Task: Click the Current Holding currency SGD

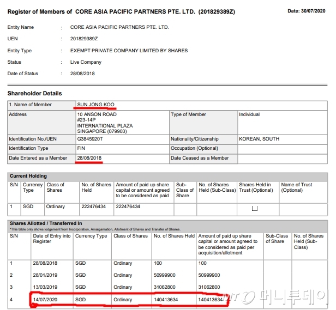Action: [x=28, y=206]
